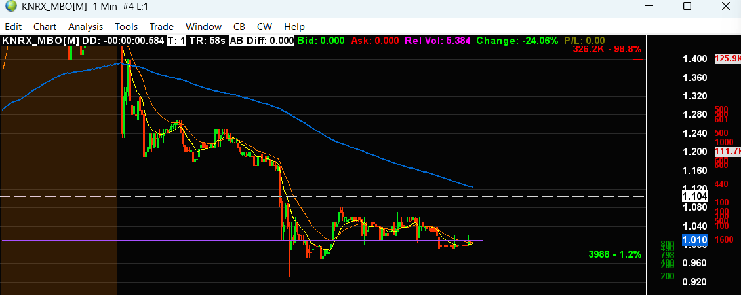
Task: Open the Tools menu
Action: [126, 26]
